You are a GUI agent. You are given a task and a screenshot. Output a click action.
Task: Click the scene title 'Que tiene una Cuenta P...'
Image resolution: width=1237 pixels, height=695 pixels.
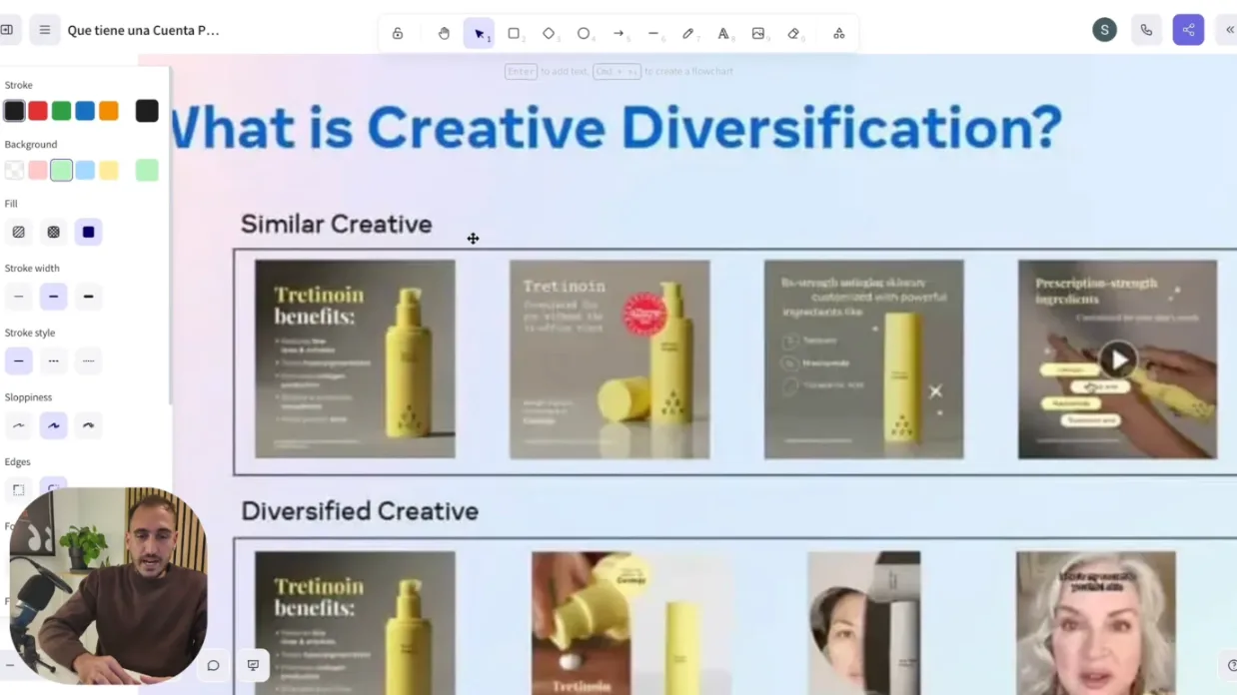pyautogui.click(x=143, y=30)
